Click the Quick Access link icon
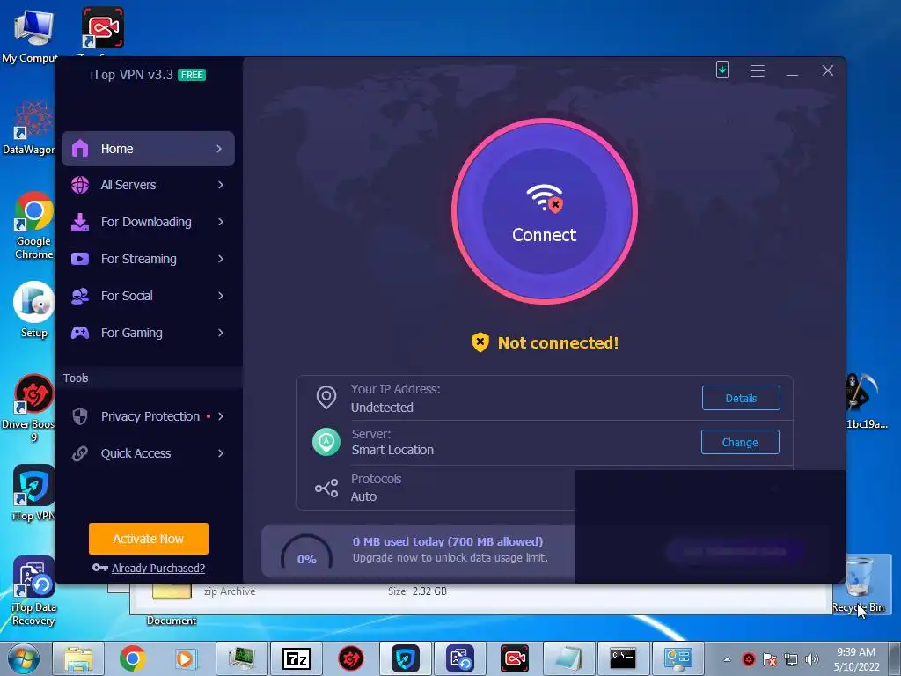The width and height of the screenshot is (901, 676). [x=80, y=453]
